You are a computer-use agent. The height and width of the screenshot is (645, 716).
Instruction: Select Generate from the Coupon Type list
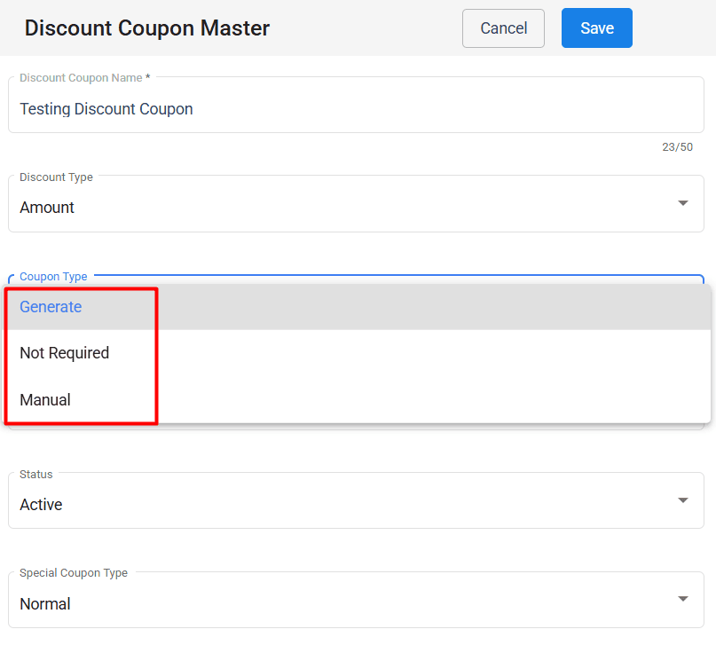point(51,307)
